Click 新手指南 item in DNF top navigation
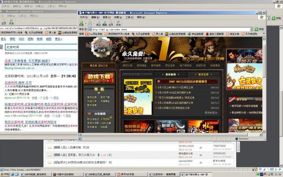 (156, 66)
